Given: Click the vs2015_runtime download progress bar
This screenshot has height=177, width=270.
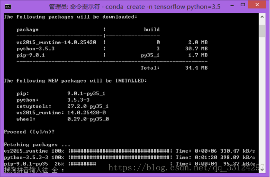Looking at the screenshot, I should [x=120, y=151].
